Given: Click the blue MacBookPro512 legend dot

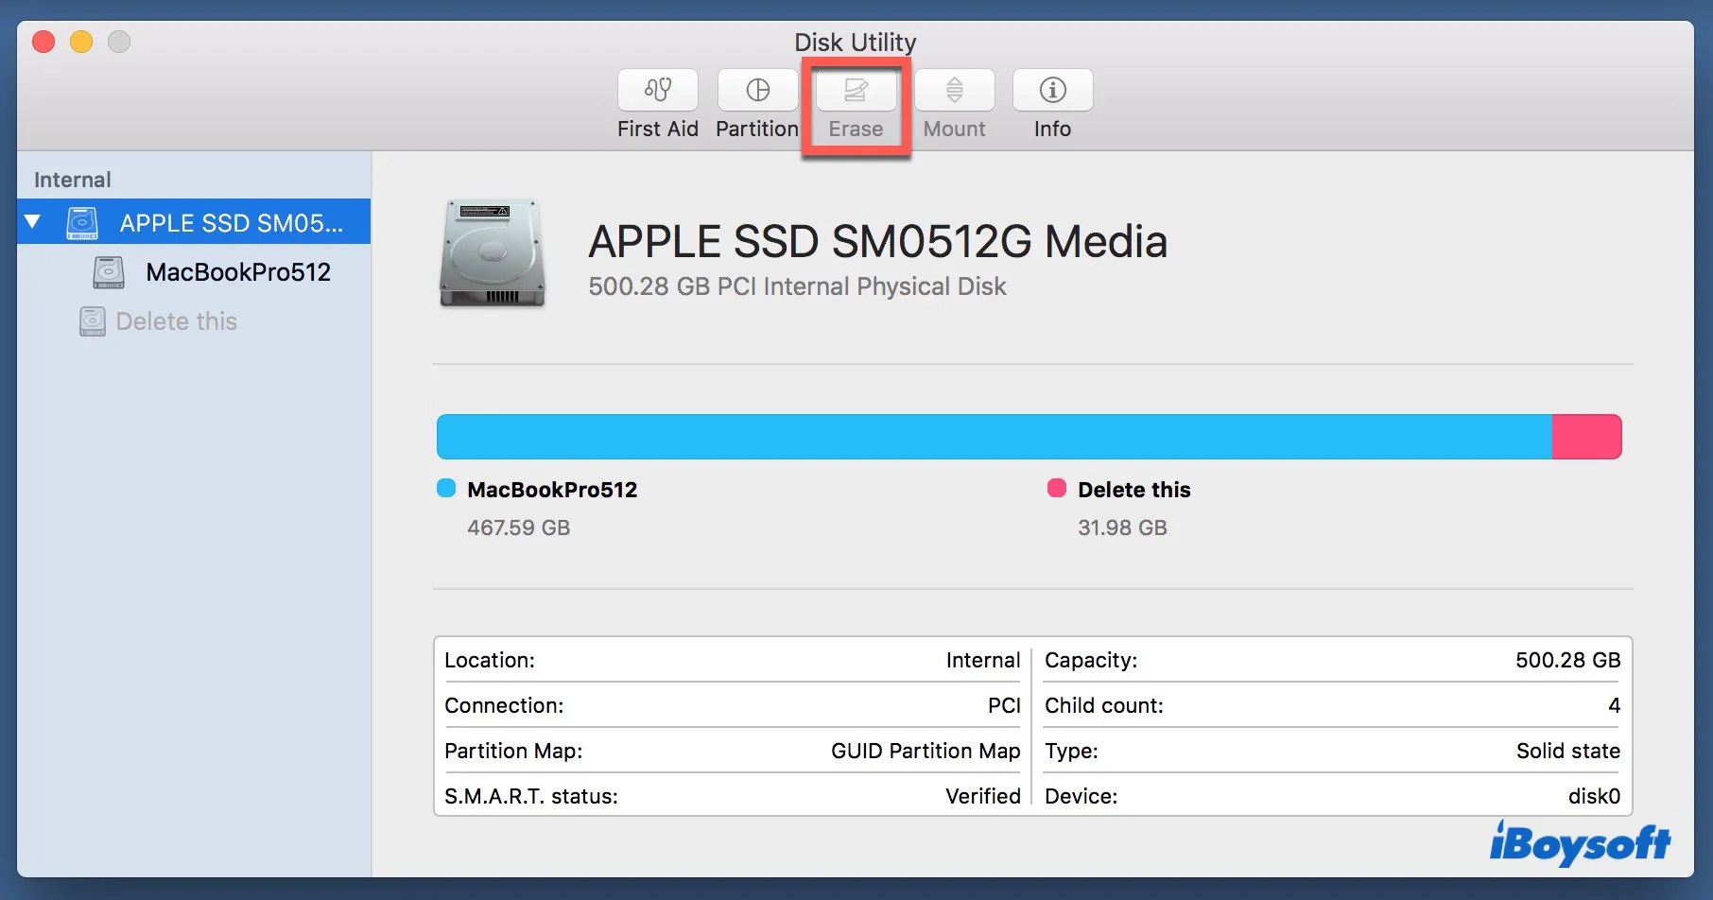Looking at the screenshot, I should (444, 488).
